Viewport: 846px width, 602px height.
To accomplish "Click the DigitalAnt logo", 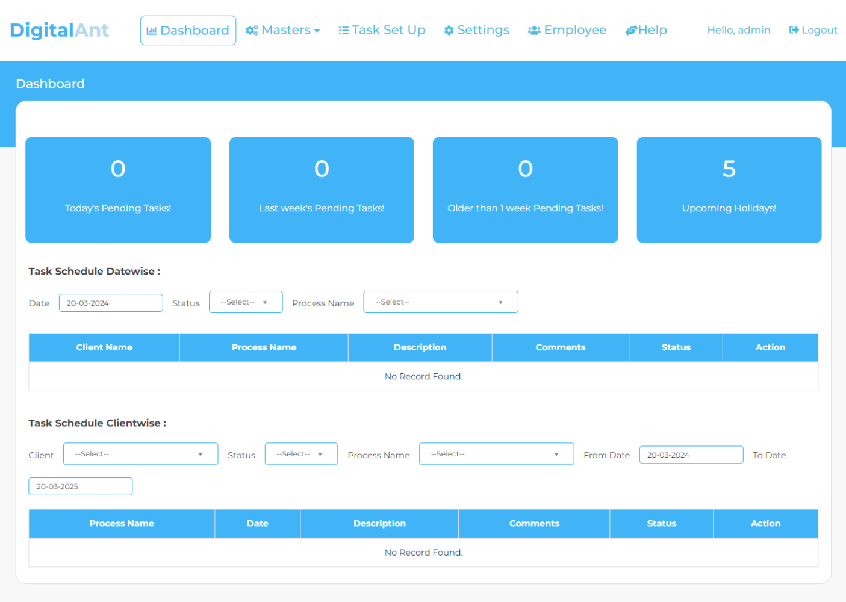I will 60,30.
